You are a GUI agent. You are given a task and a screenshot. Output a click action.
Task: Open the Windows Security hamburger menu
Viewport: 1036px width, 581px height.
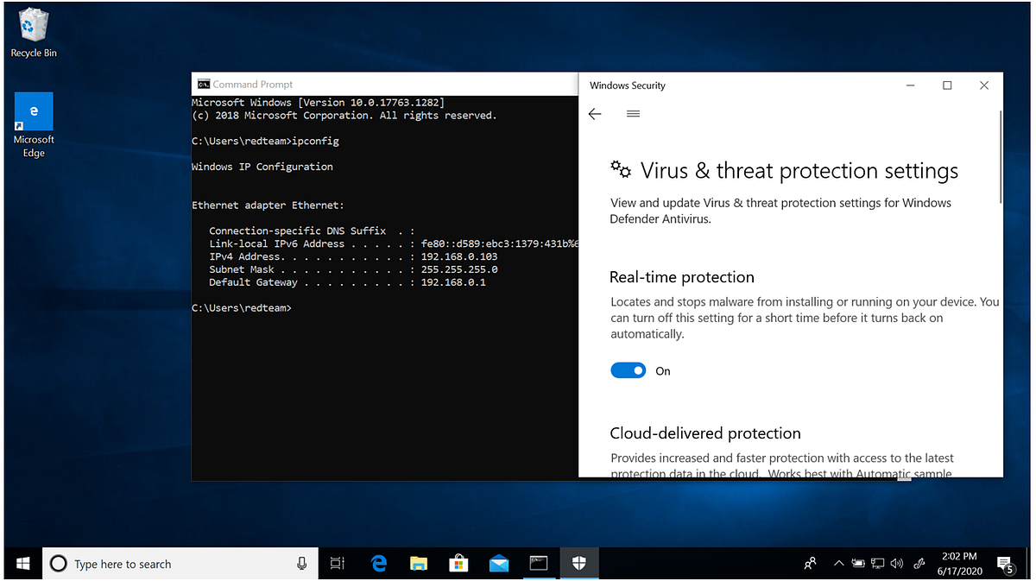click(x=633, y=114)
